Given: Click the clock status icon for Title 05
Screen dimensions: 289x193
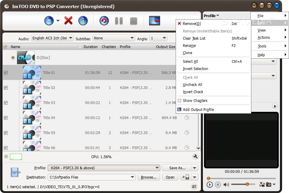Looking at the screenshot, I should point(187,133).
